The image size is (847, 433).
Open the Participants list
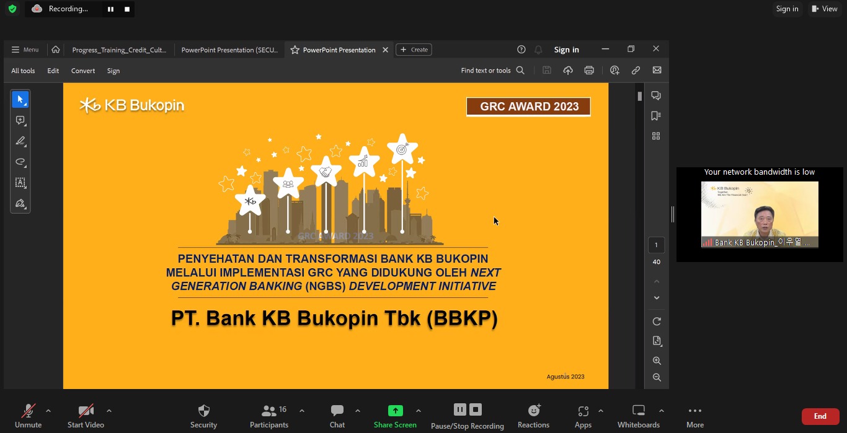(x=269, y=416)
